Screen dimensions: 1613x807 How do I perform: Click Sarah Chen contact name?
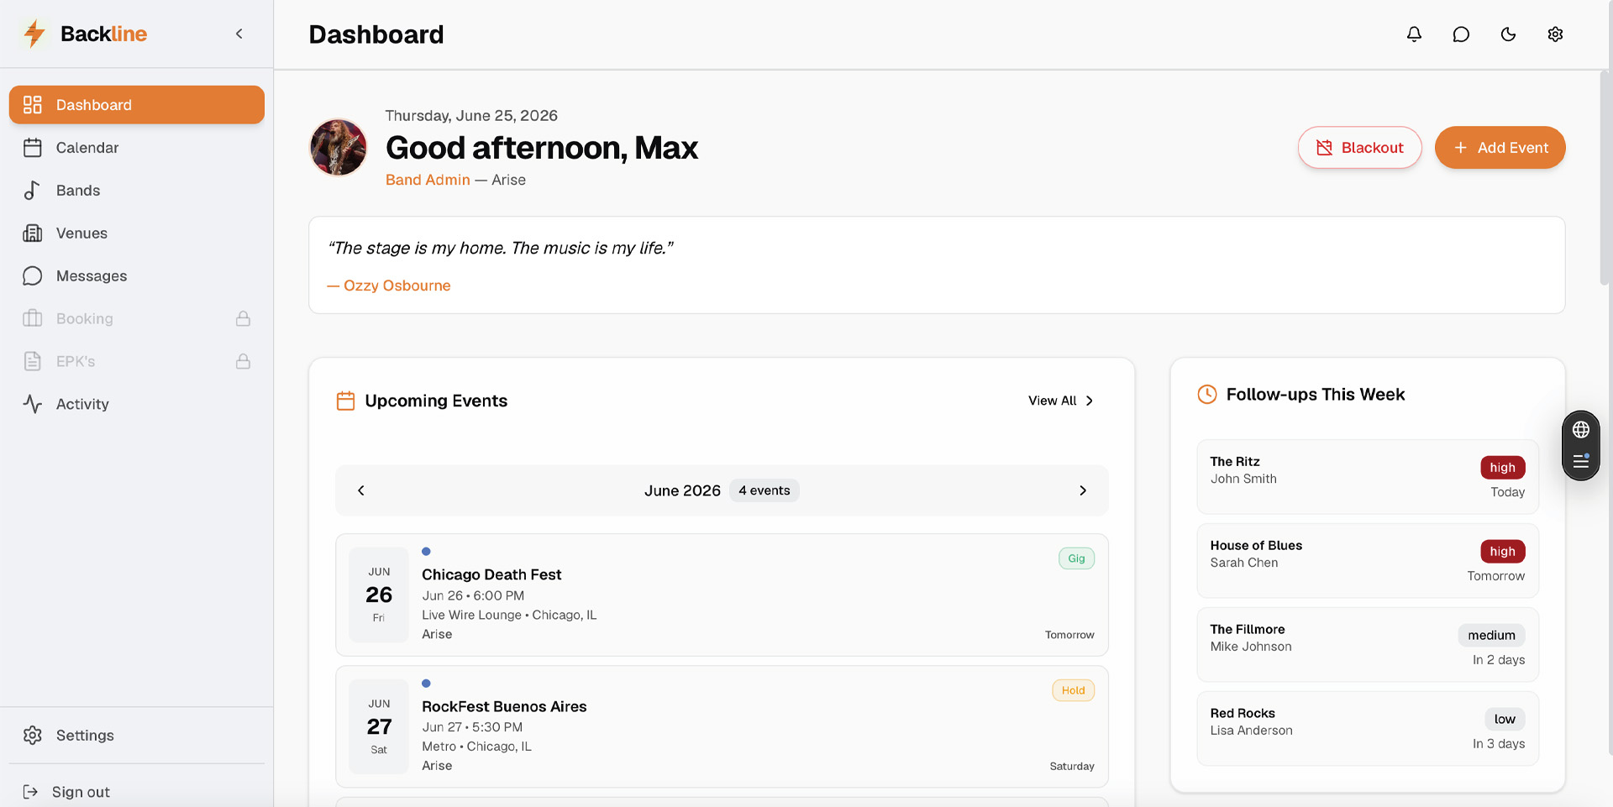[x=1244, y=563]
